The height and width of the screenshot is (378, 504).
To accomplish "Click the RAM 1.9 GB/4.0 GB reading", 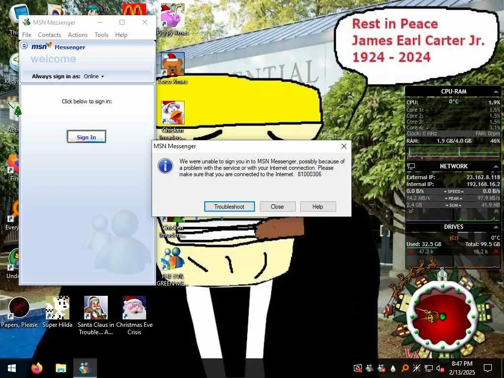I will point(454,141).
